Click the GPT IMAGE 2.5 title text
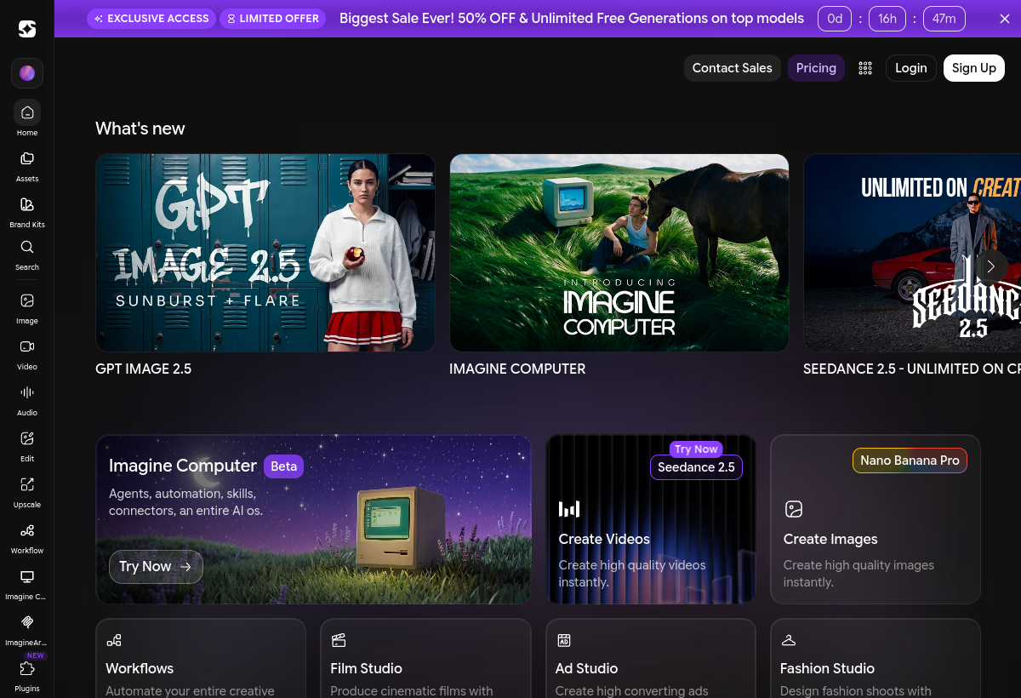This screenshot has width=1021, height=698. tap(143, 369)
